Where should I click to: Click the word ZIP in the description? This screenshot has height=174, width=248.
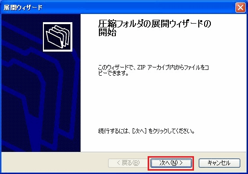click(141, 67)
